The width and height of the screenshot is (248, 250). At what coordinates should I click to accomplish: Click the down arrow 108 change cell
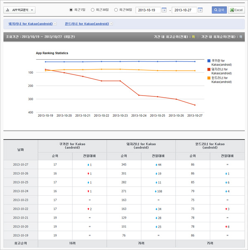(x=158, y=191)
